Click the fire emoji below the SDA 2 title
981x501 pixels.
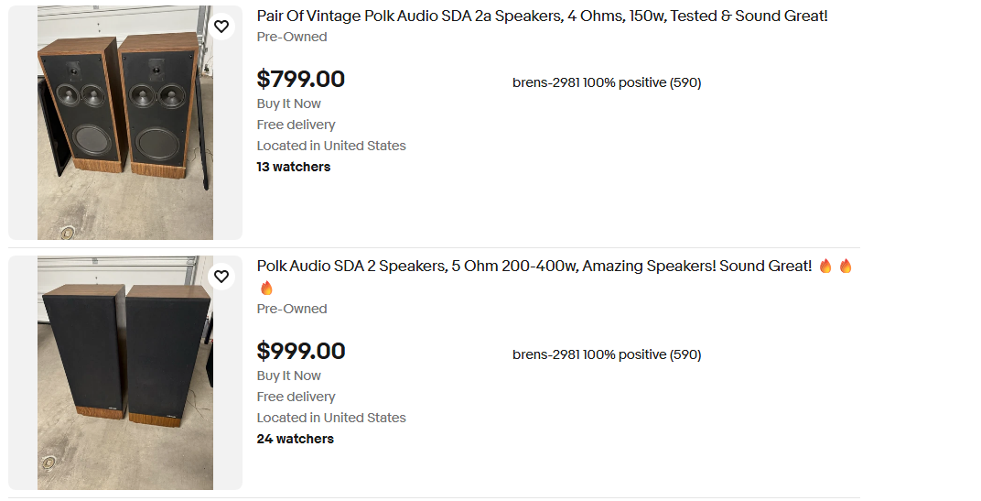point(266,289)
